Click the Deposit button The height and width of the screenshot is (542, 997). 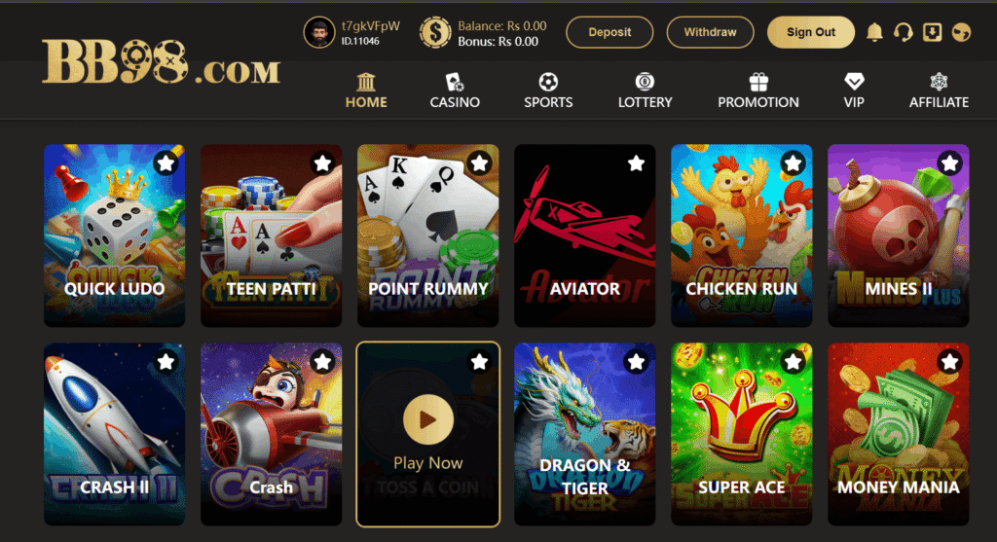point(609,32)
